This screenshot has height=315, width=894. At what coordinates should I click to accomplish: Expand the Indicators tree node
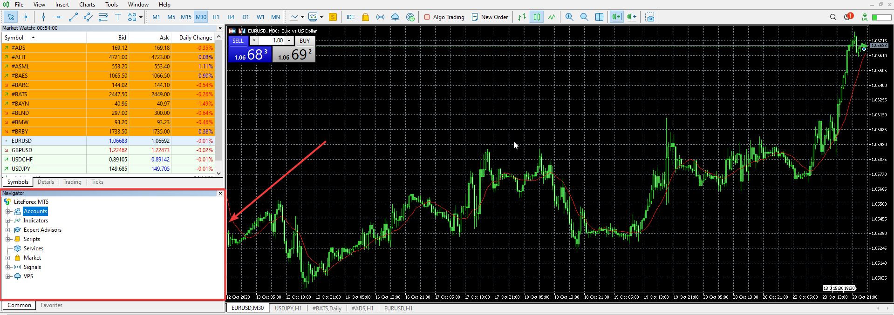click(x=7, y=221)
